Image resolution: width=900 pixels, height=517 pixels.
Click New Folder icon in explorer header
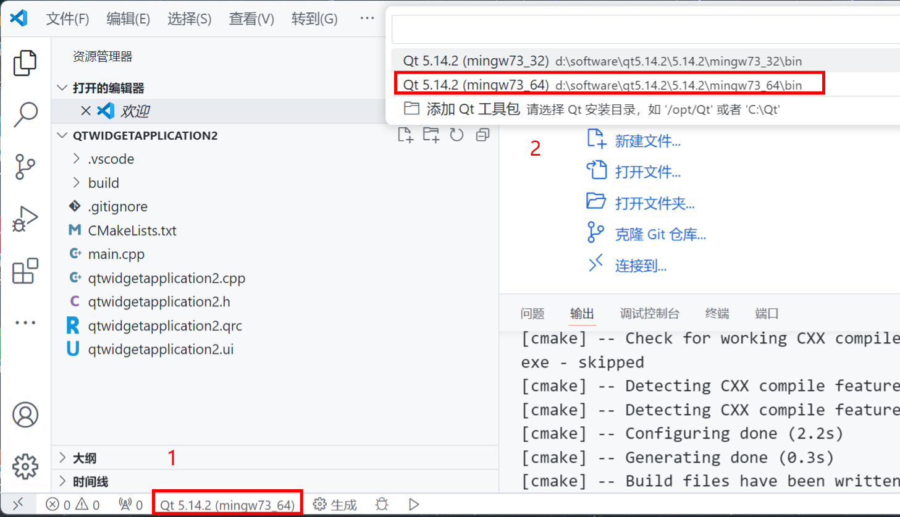[431, 135]
